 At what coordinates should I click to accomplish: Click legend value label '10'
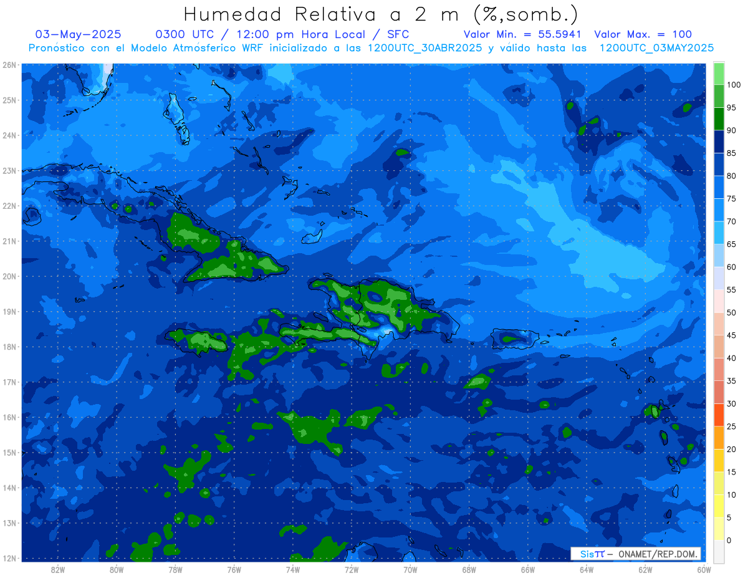731,494
